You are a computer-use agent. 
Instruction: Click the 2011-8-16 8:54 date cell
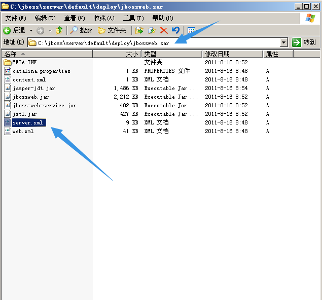pos(226,89)
